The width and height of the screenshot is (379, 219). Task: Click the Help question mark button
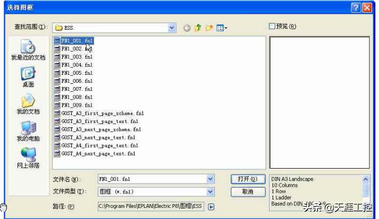coord(356,8)
